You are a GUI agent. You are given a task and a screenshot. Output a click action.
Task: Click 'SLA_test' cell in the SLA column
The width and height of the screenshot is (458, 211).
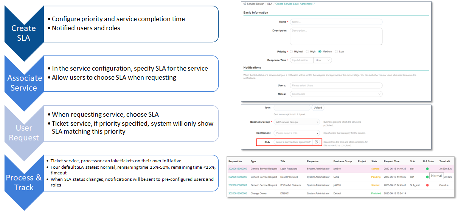click(415, 185)
